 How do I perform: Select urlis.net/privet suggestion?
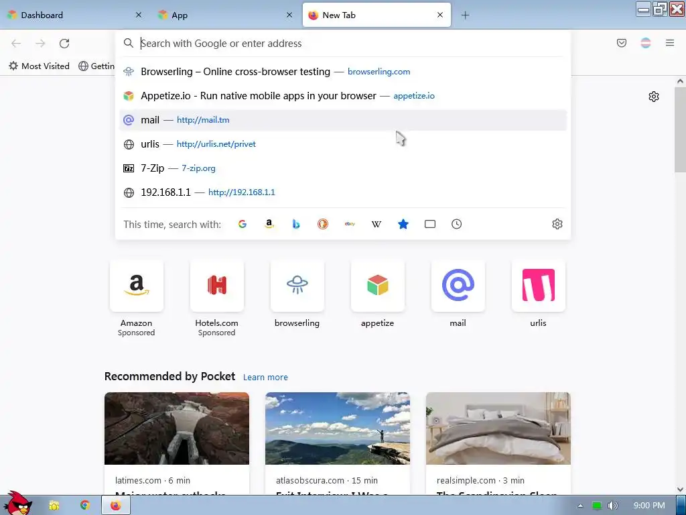click(343, 144)
